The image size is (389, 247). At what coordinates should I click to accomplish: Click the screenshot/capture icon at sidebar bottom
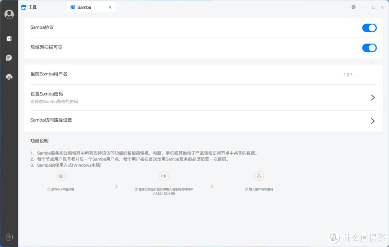(x=9, y=237)
